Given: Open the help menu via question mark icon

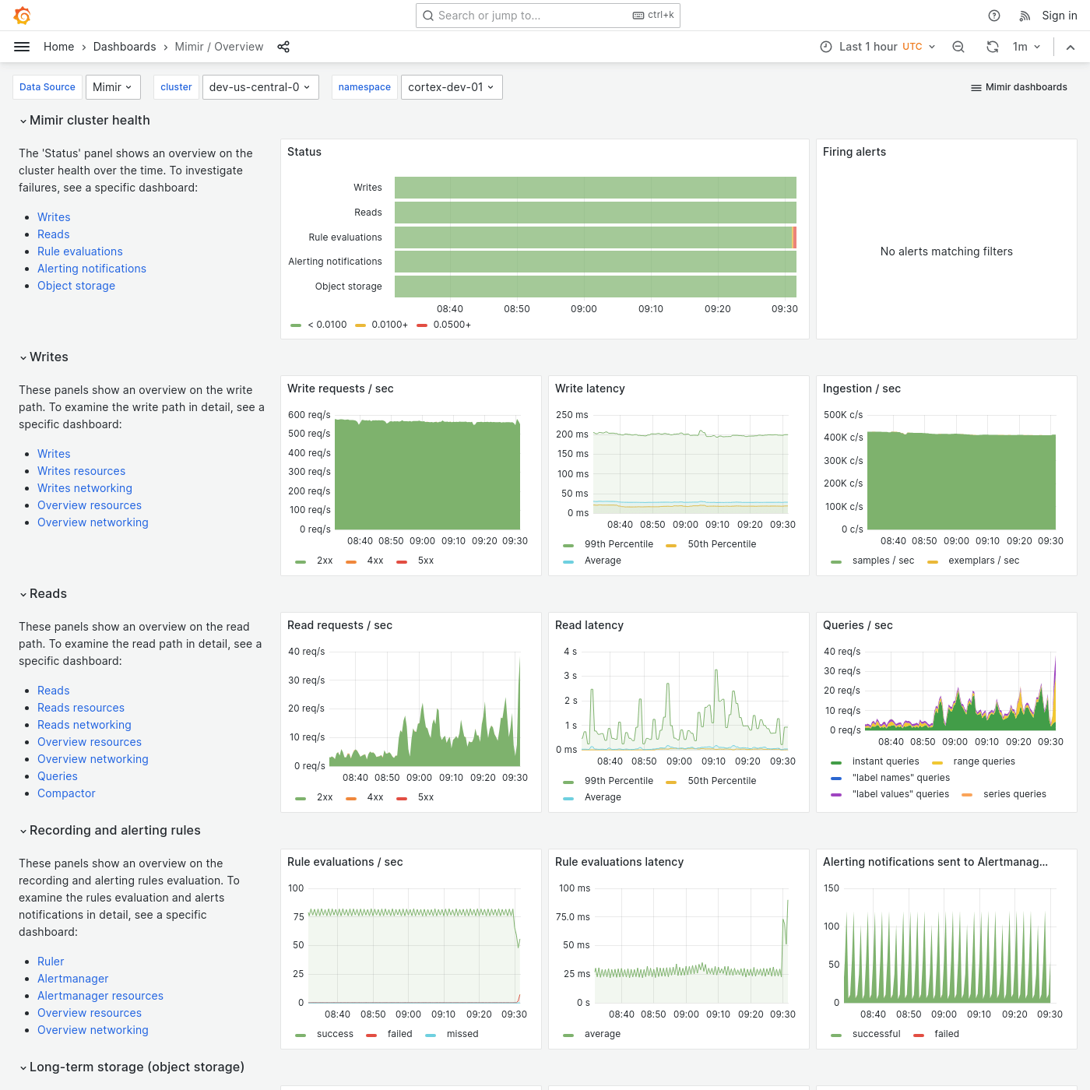Looking at the screenshot, I should click(993, 15).
